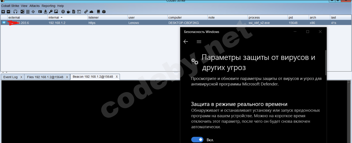Sort by the pid column header
Screen dimensions: 352x143
coord(298,17)
